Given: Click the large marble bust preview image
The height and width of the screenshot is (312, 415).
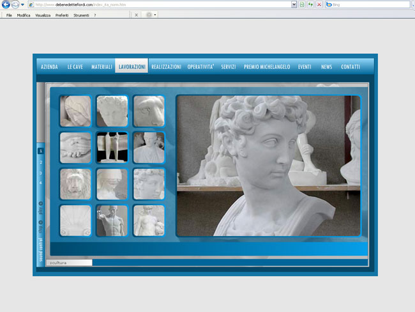Looking at the screenshot, I should tap(268, 166).
